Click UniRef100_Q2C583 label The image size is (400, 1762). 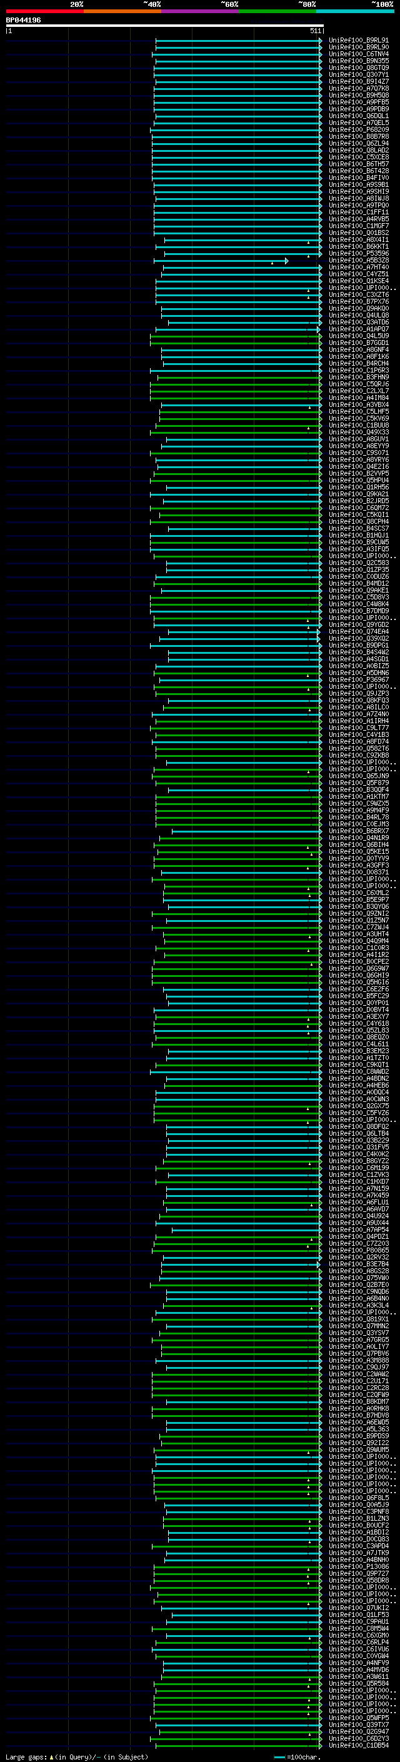pos(358,563)
